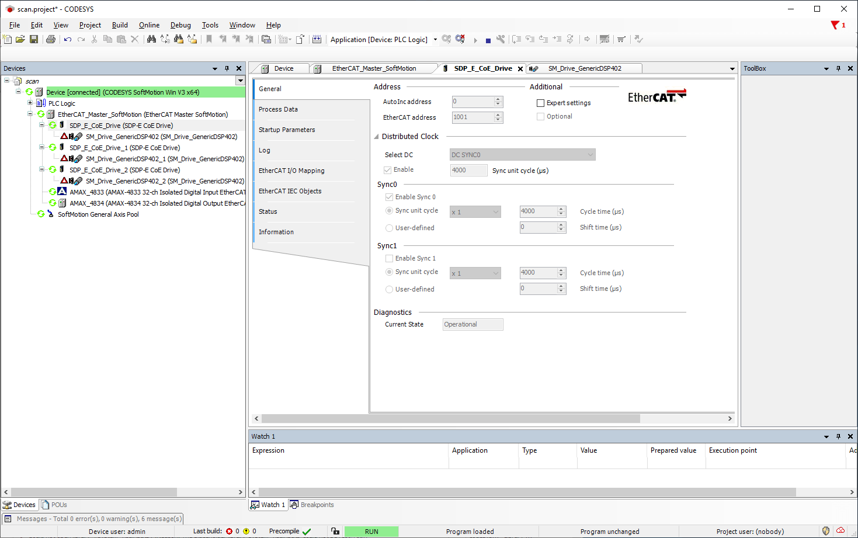Toggle the Distributed Clock Enable checkbox
The width and height of the screenshot is (858, 538).
pyautogui.click(x=388, y=170)
